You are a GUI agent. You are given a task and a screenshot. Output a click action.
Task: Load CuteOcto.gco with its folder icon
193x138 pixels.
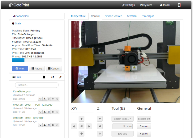click(x=53, y=99)
